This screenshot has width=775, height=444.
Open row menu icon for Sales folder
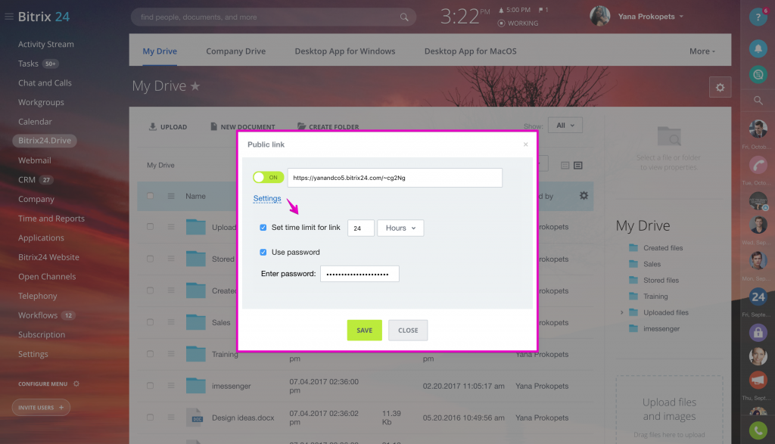point(171,322)
